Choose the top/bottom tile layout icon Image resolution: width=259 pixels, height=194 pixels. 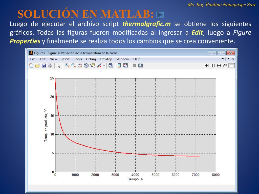(219, 66)
